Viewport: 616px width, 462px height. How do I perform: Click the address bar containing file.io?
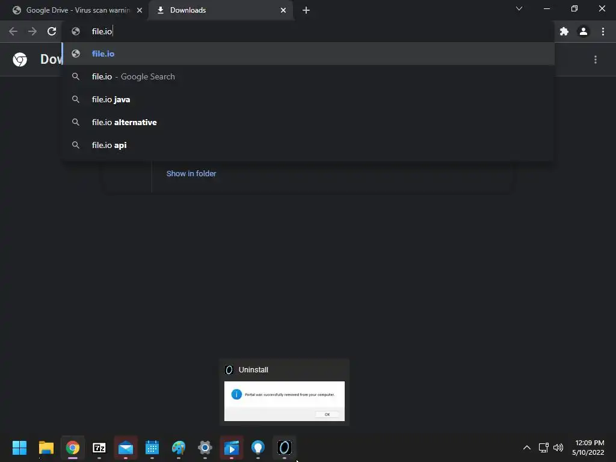click(307, 31)
